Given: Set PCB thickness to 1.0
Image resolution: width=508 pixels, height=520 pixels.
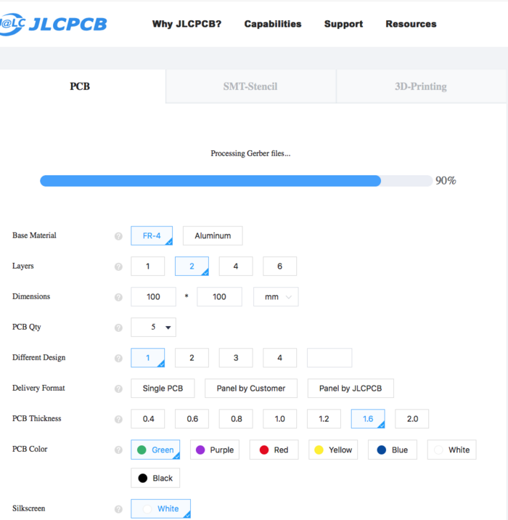Looking at the screenshot, I should coord(279,418).
